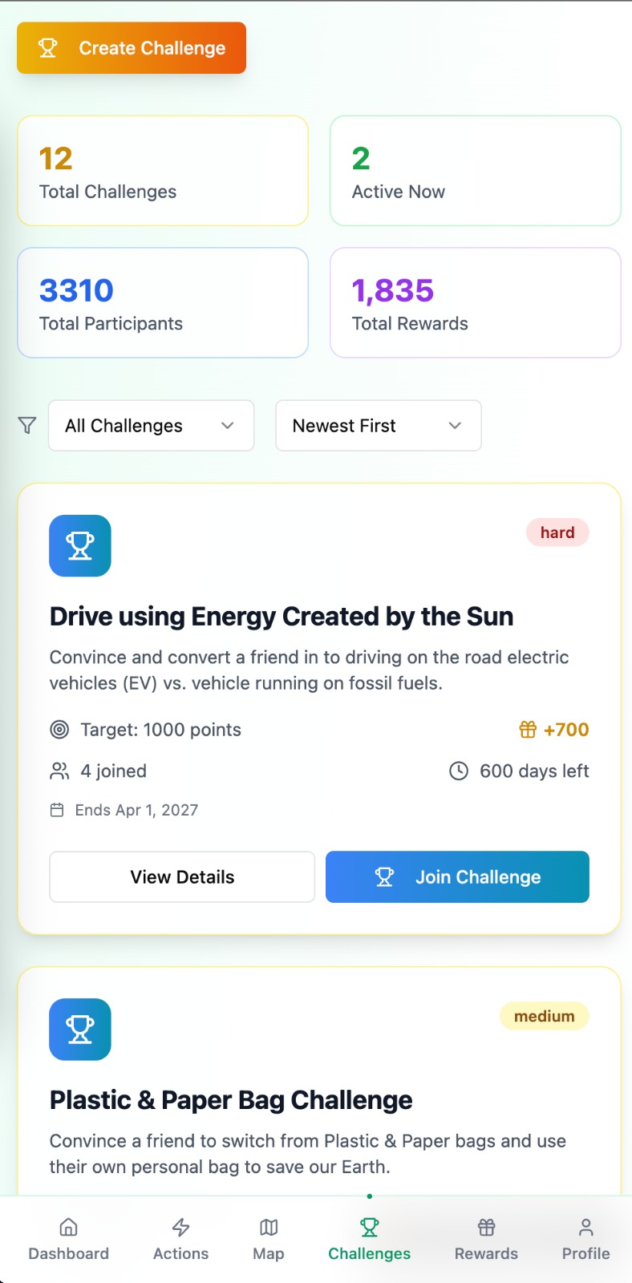
Task: Click the gift reward icon beside +700
Action: point(528,730)
